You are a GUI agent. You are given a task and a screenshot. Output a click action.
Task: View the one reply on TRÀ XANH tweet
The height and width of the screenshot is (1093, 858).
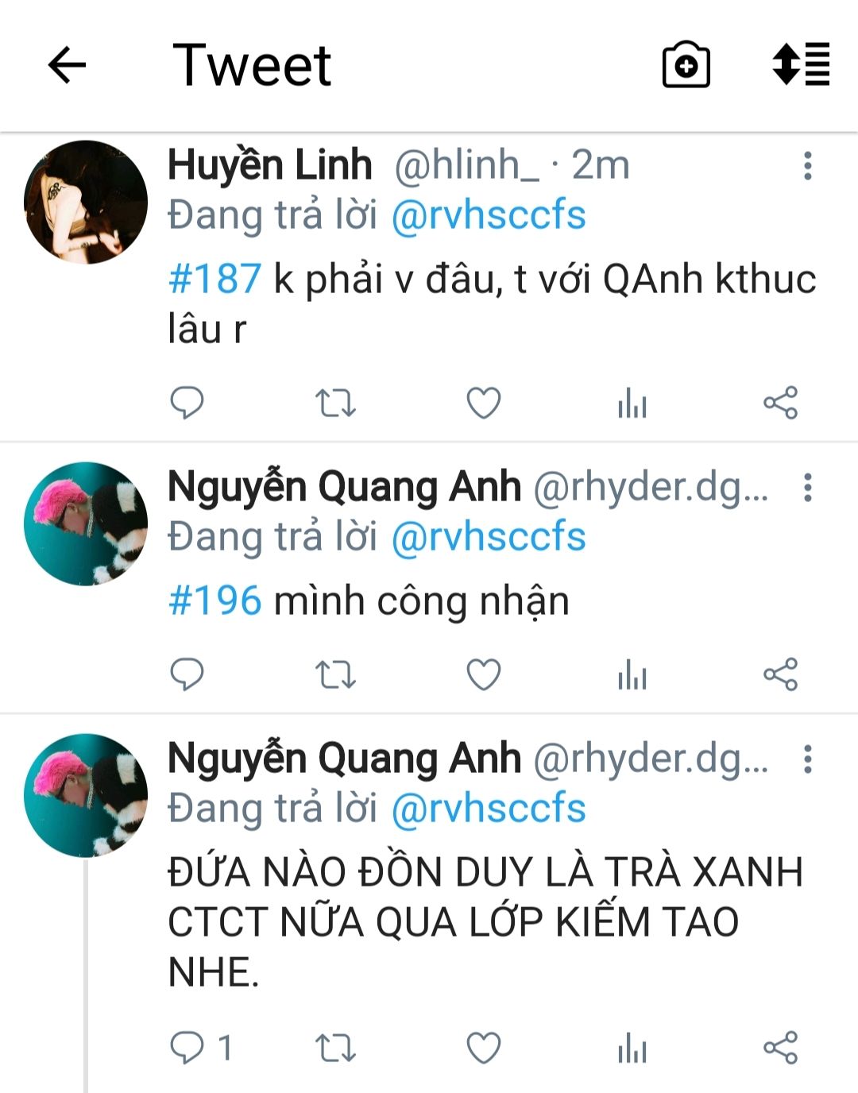coord(202,1048)
